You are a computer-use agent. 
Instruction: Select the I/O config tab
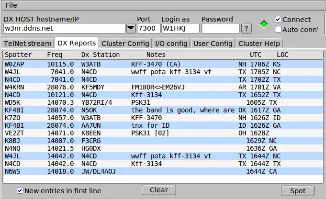(171, 43)
